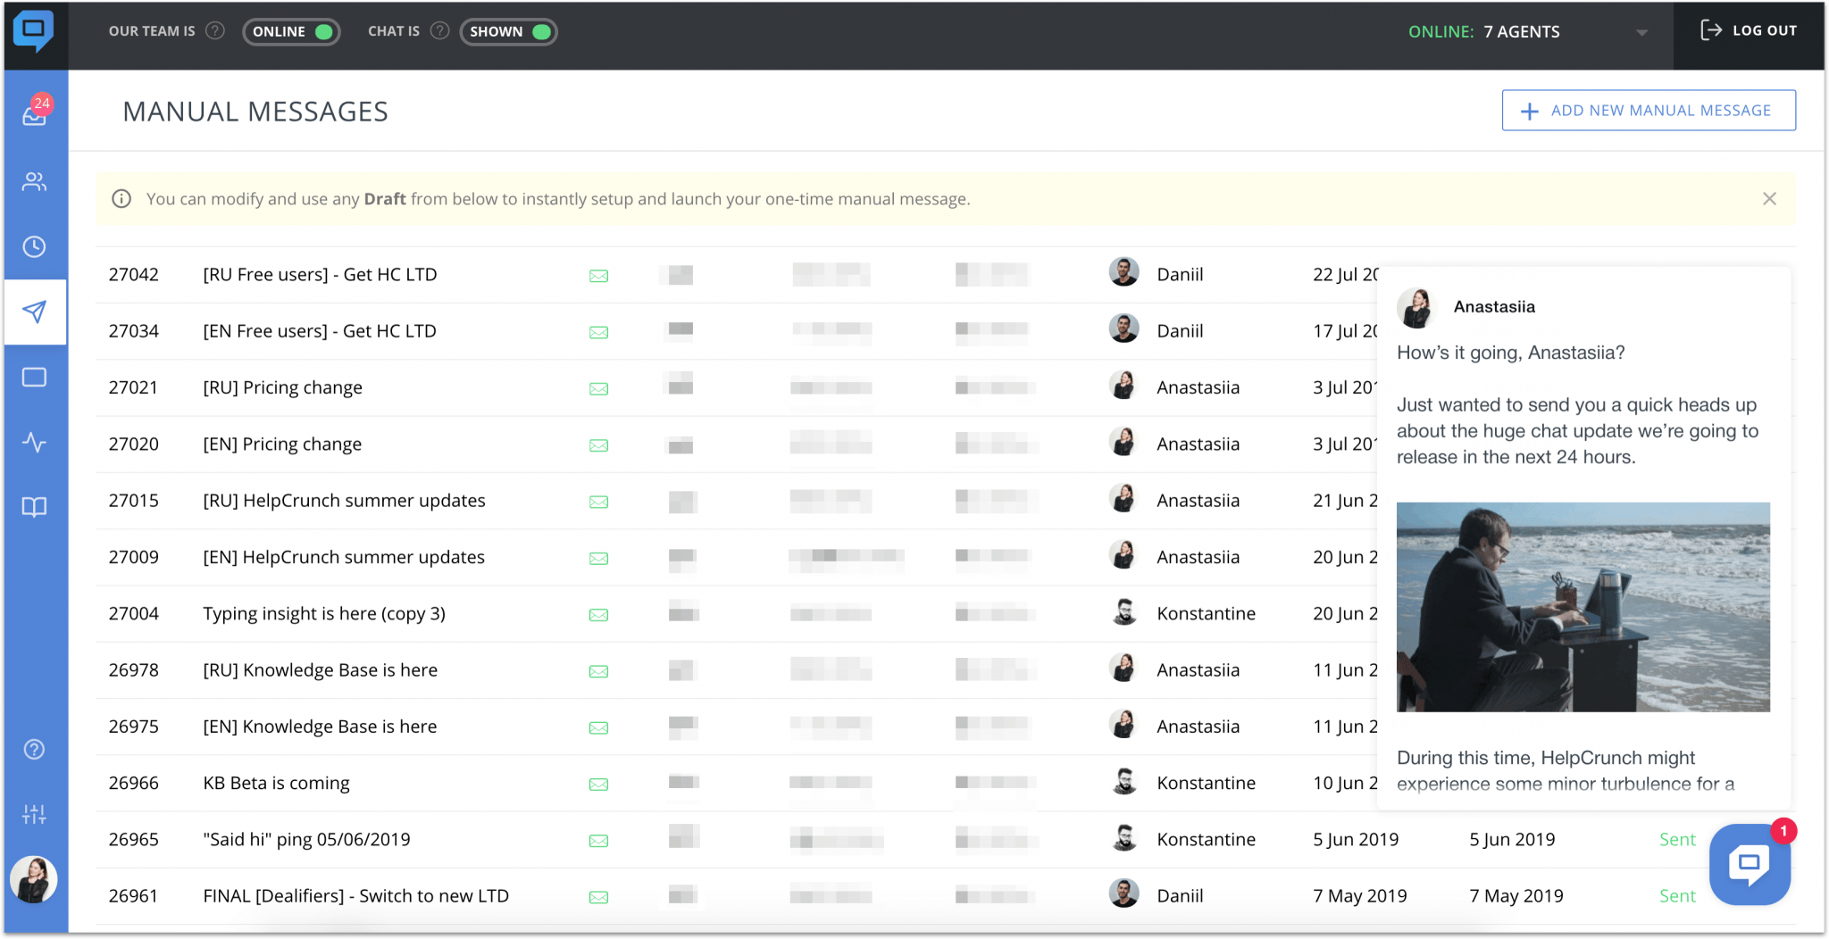Click the envelope icon for message 27042

(598, 276)
